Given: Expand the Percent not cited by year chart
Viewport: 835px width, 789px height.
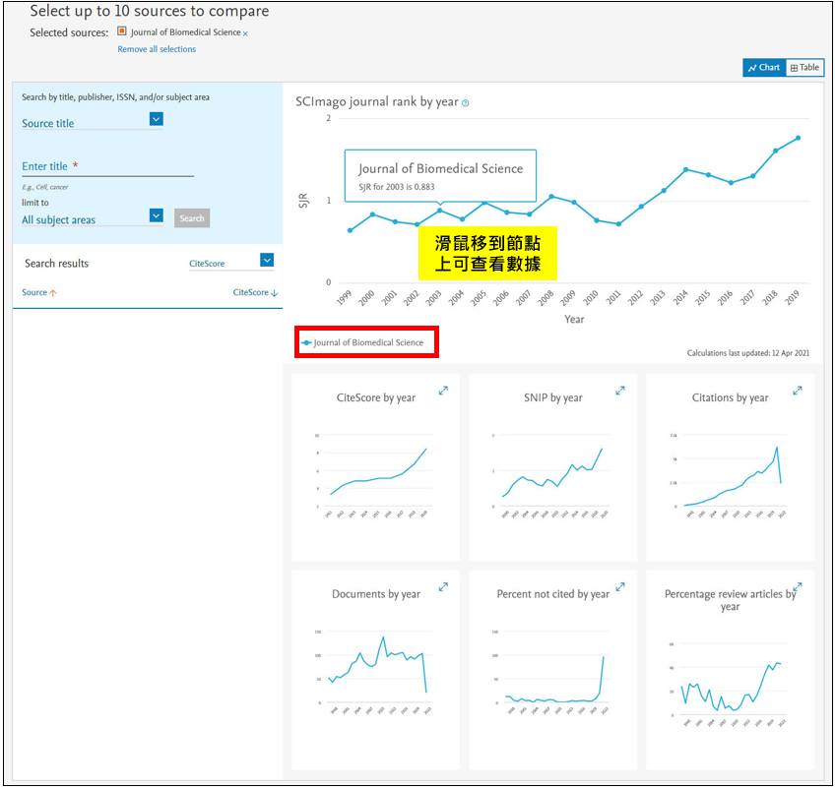Looking at the screenshot, I should (620, 586).
